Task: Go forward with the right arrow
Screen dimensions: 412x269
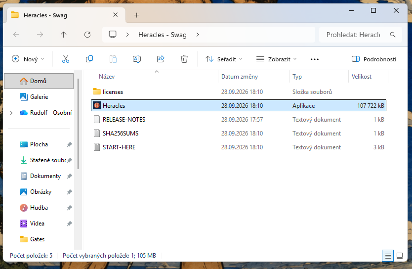Action: pyautogui.click(x=40, y=35)
